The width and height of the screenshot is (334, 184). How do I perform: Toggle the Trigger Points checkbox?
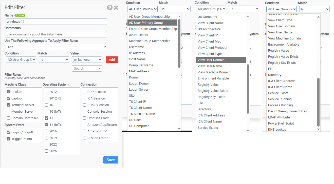click(x=9, y=139)
